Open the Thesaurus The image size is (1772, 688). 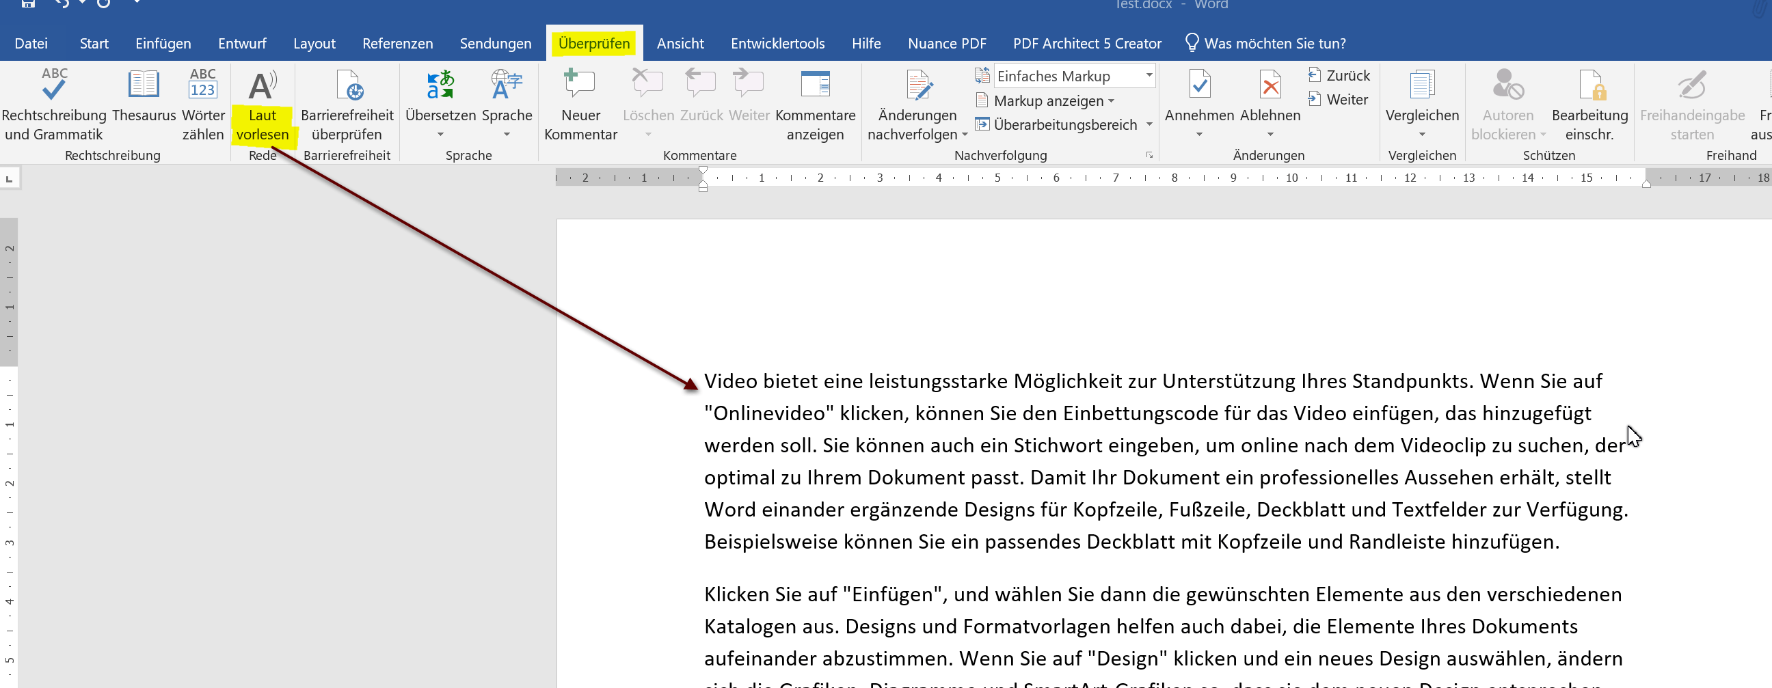(x=144, y=96)
